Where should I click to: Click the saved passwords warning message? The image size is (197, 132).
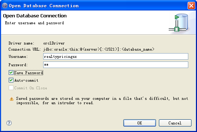click(x=102, y=101)
